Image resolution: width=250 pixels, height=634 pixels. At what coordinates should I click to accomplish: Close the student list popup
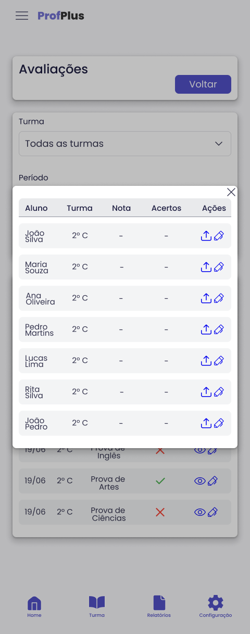[x=231, y=192]
